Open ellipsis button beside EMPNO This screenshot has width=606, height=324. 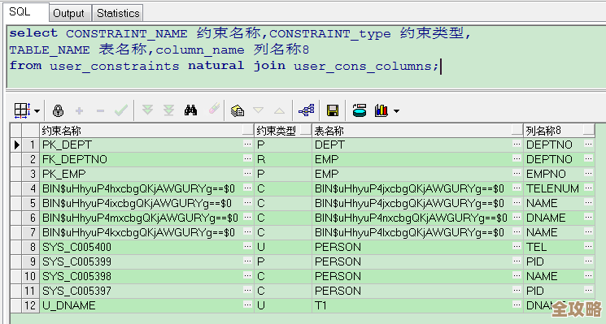(x=589, y=173)
